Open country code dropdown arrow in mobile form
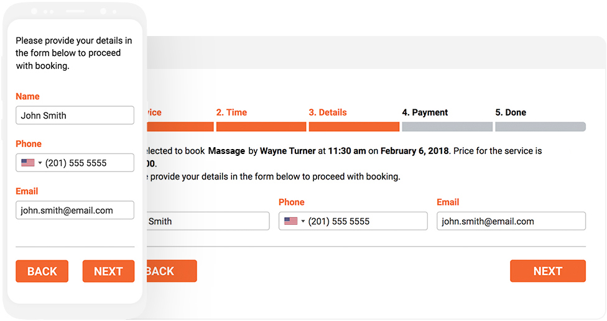 click(40, 163)
